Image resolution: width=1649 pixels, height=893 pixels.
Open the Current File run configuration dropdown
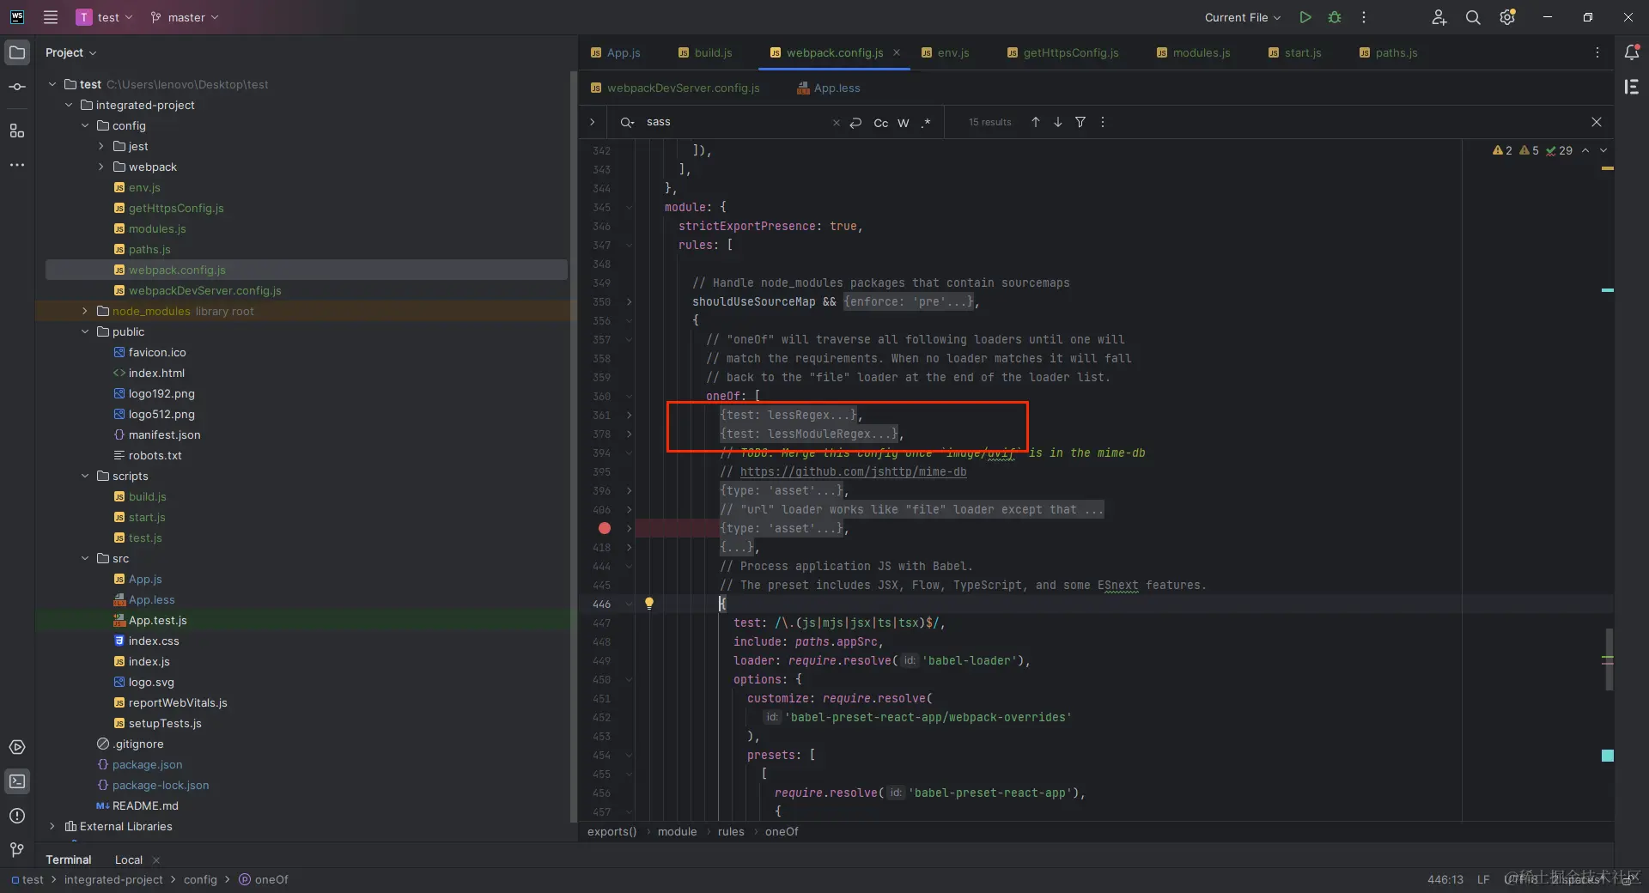(1243, 17)
